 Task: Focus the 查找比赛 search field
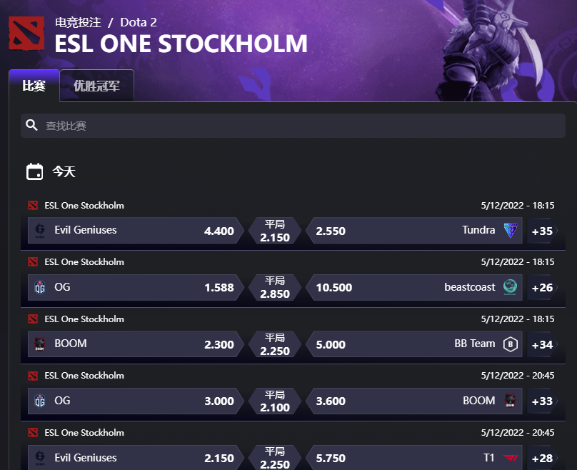click(293, 126)
